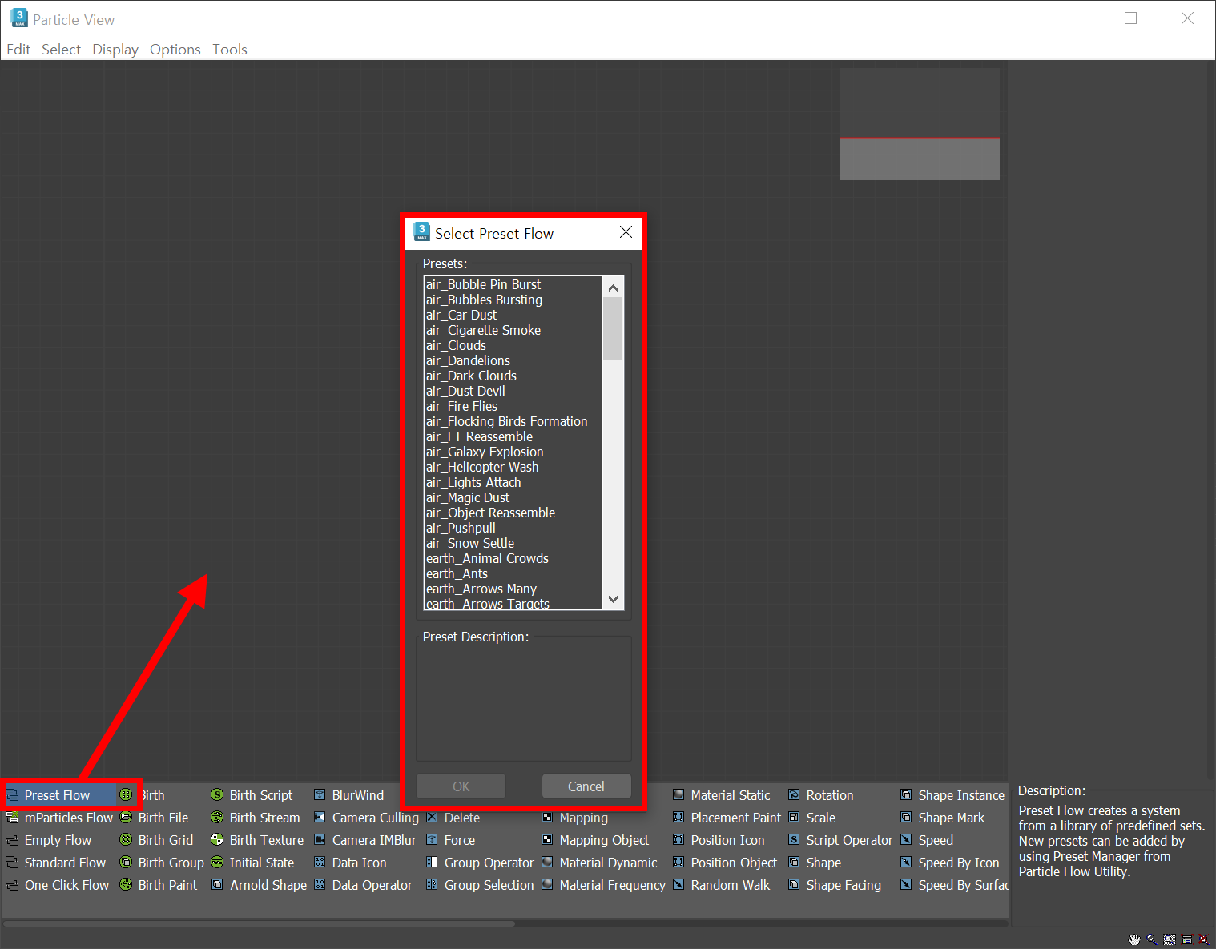Pick the Material Frequency operator
Screen dimensions: 1216x949
(x=604, y=885)
